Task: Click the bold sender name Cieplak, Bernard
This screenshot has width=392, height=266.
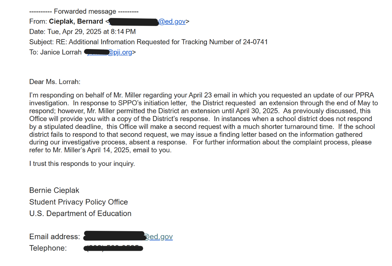Action: tap(76, 21)
